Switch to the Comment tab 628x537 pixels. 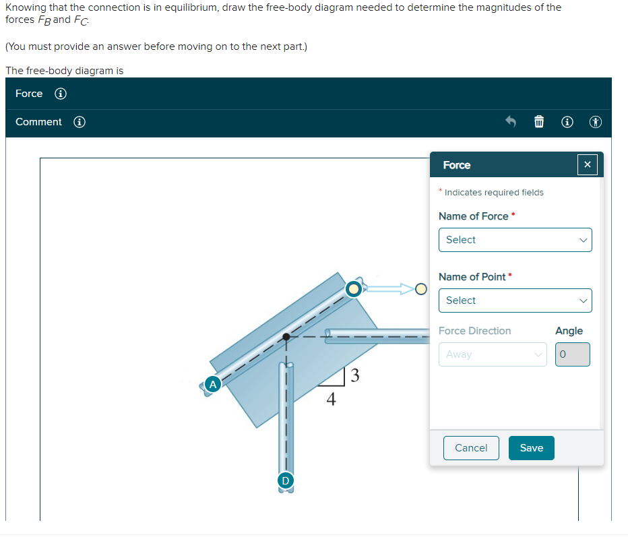pos(37,122)
